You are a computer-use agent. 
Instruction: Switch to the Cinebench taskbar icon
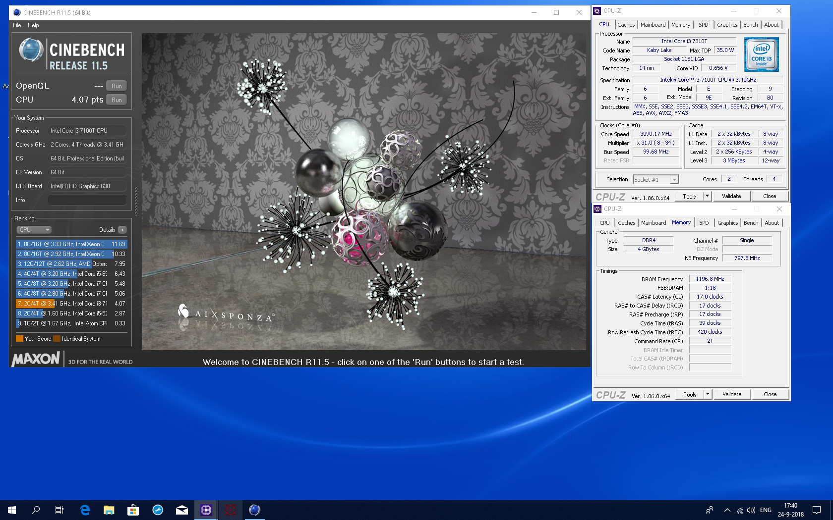(254, 510)
